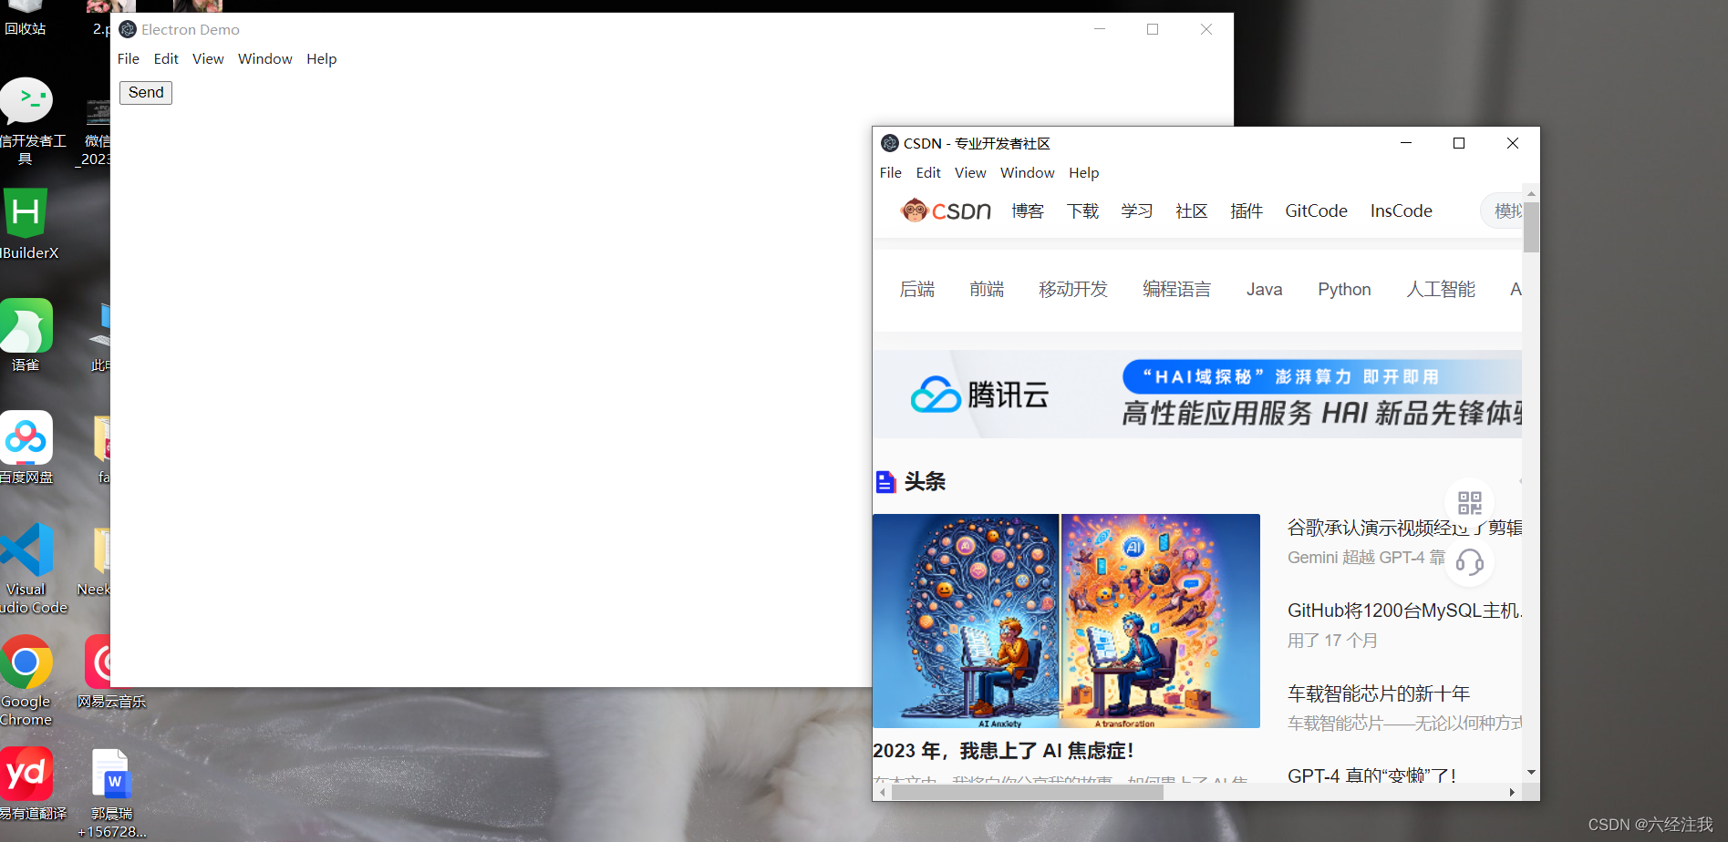Viewport: 1728px width, 842px height.
Task: Open the 2023年我患上了AI焦虑症 headline
Action: (1003, 750)
